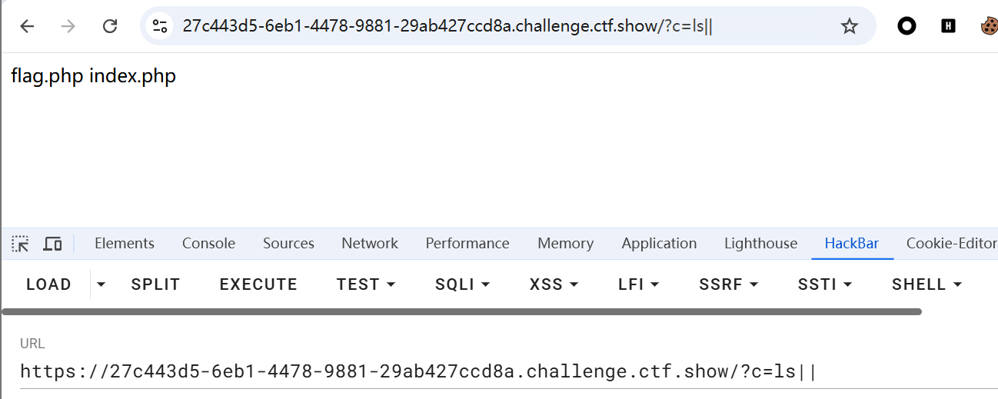Toggle device toolbar emulation

coord(52,244)
